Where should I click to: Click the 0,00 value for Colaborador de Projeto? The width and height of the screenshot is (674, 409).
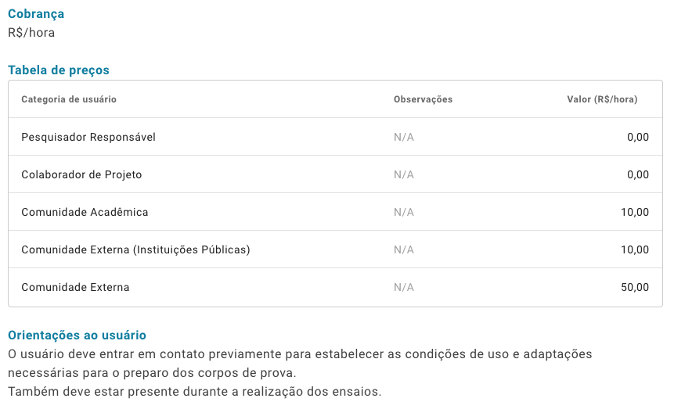coord(638,174)
